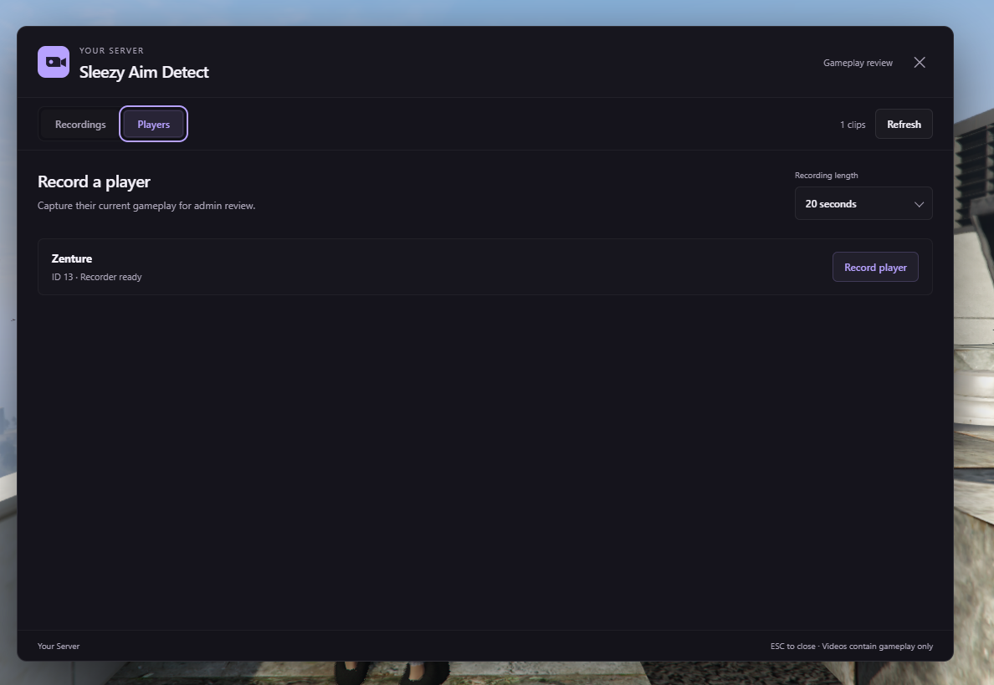Refresh the clips list
Viewport: 994px width, 685px height.
point(904,124)
